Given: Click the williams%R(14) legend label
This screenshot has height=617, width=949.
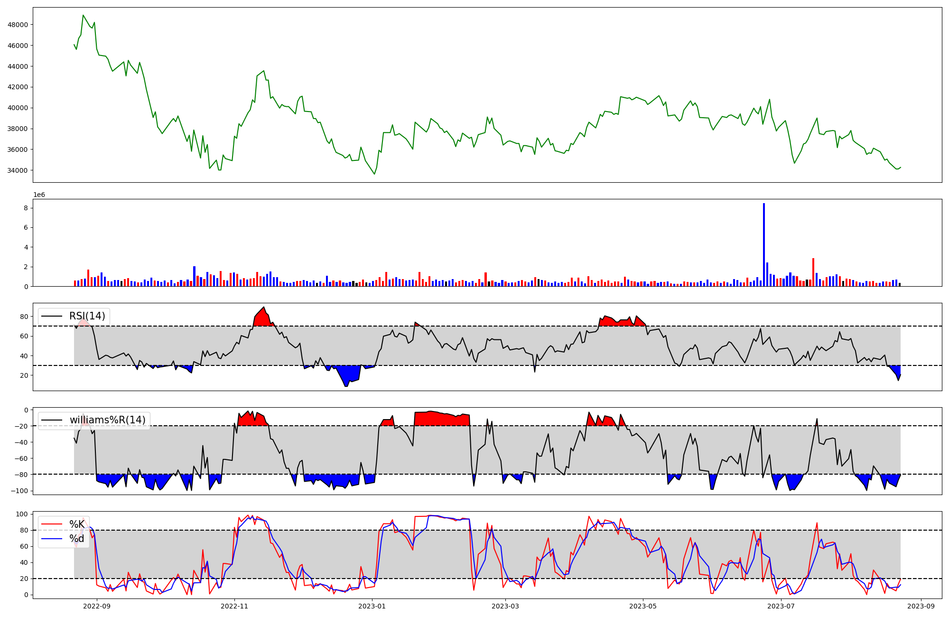Looking at the screenshot, I should [107, 420].
